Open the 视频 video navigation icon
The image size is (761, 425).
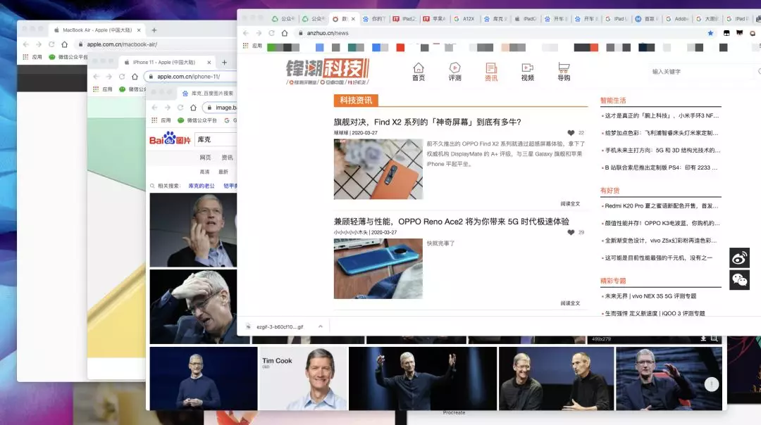coord(528,72)
